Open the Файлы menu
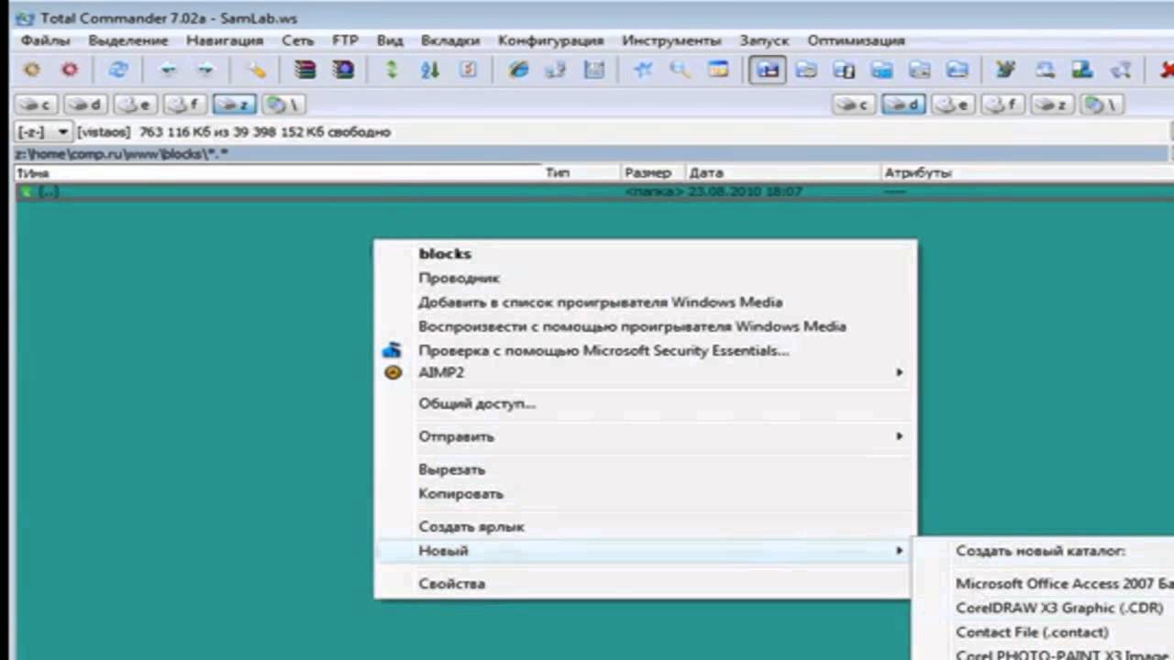 click(45, 40)
